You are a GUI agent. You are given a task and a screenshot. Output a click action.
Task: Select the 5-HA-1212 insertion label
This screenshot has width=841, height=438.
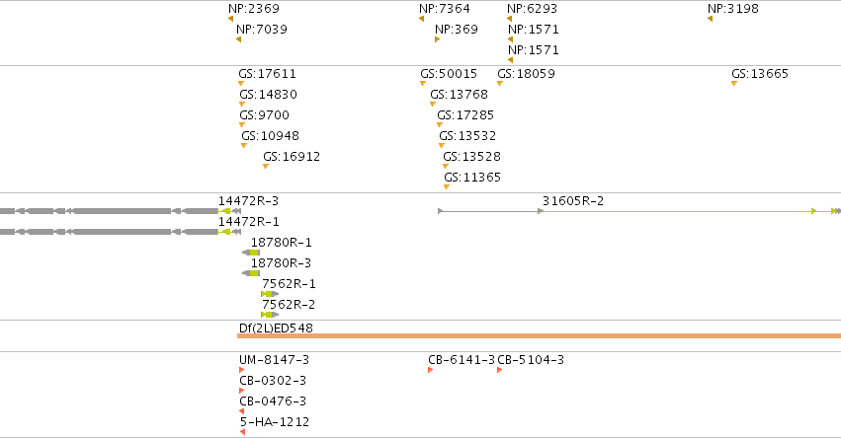275,422
